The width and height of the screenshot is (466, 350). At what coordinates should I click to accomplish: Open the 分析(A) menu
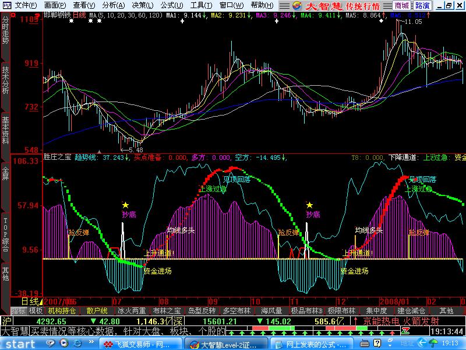113,5
